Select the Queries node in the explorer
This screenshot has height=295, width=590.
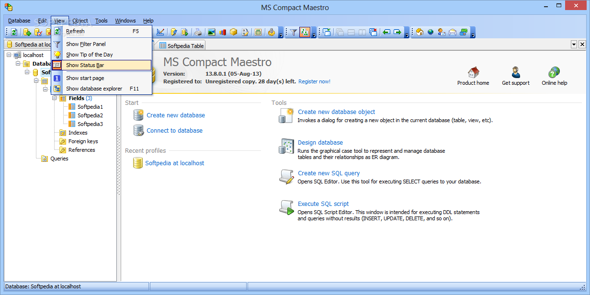[x=59, y=159]
